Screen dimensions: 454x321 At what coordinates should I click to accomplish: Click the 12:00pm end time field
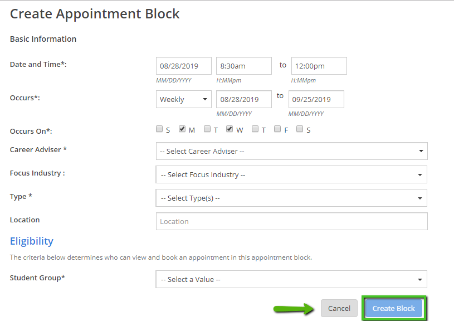coord(319,66)
